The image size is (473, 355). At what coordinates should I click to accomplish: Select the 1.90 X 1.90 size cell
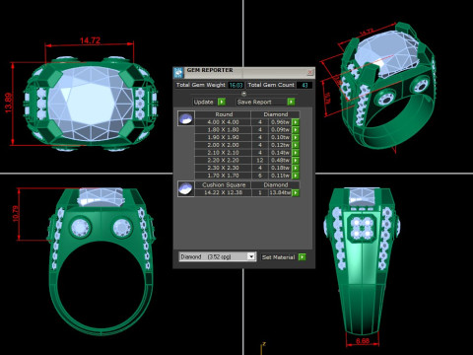(223, 137)
